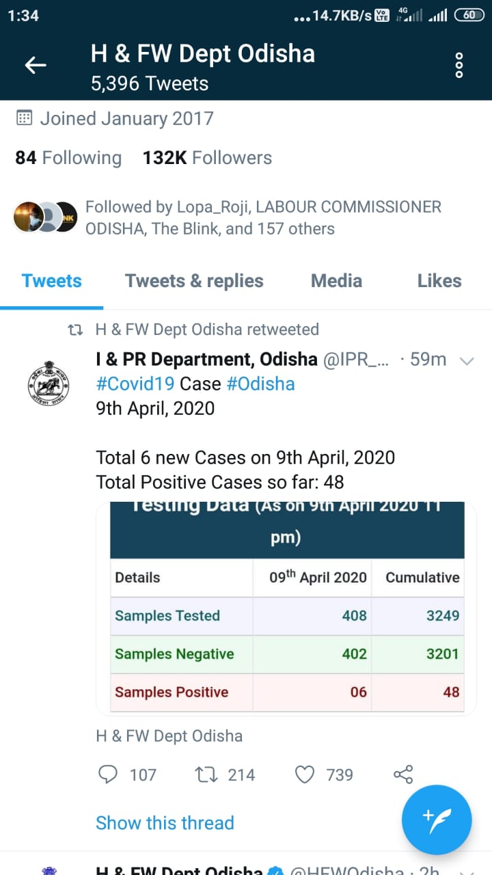
Task: Tap the share icon under the tweet
Action: point(403,775)
